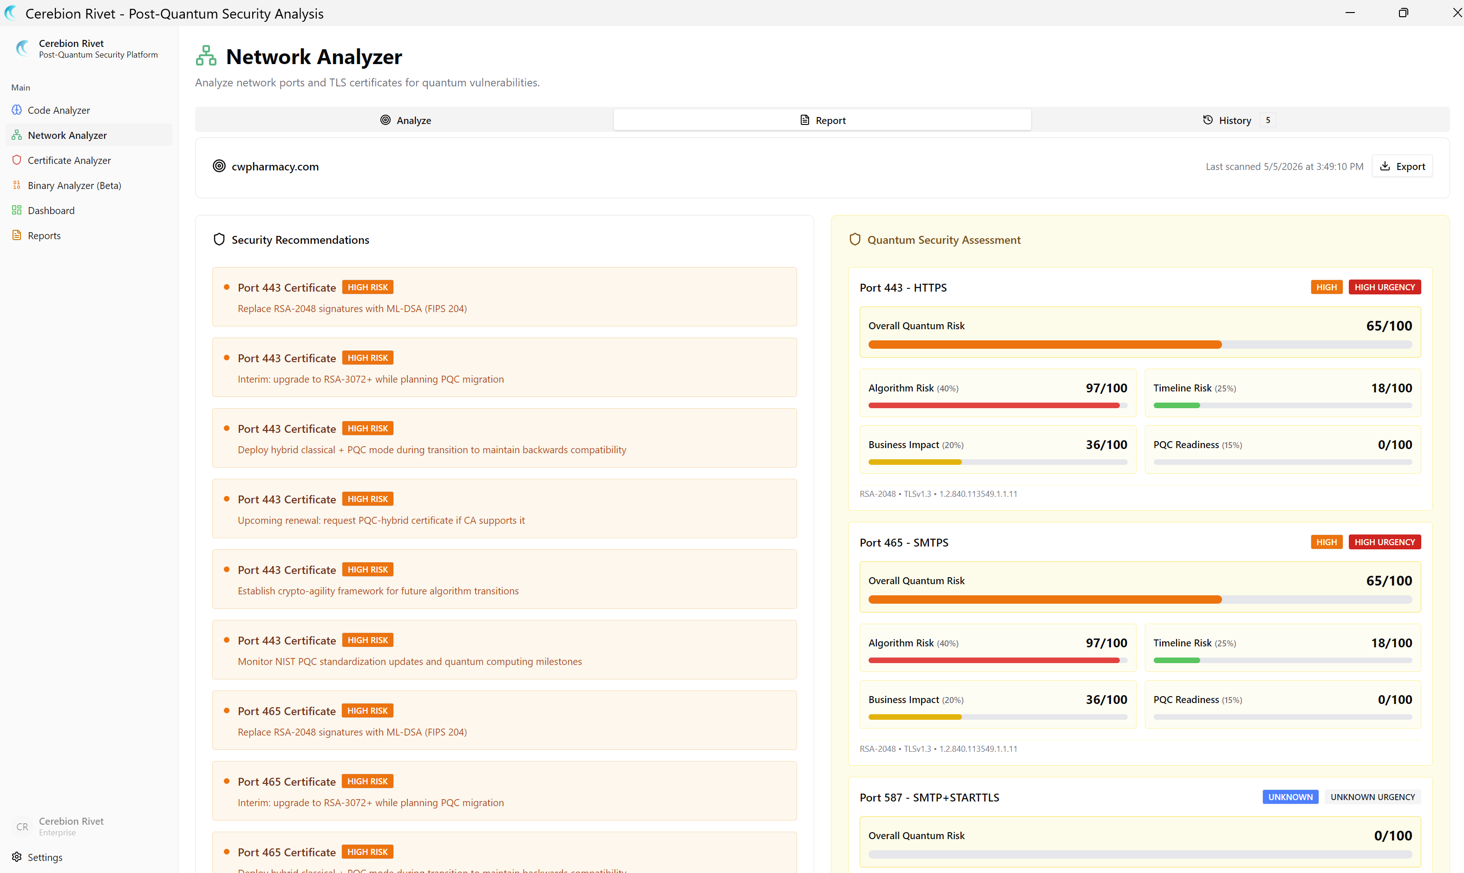Click the Report tab document icon
Screen dimensions: 1464x873
tap(805, 120)
